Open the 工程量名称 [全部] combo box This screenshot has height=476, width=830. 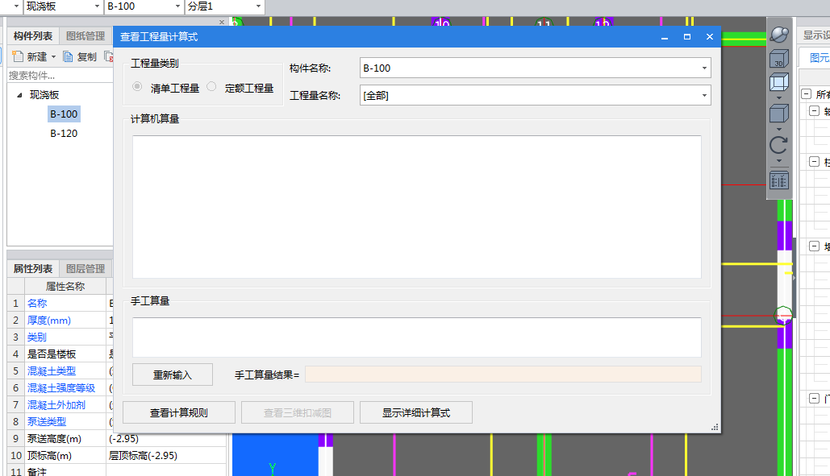click(x=535, y=95)
